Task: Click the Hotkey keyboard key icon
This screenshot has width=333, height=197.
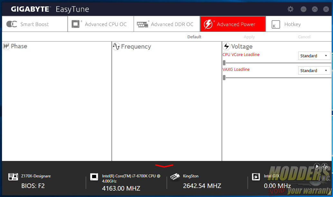Action: click(276, 24)
